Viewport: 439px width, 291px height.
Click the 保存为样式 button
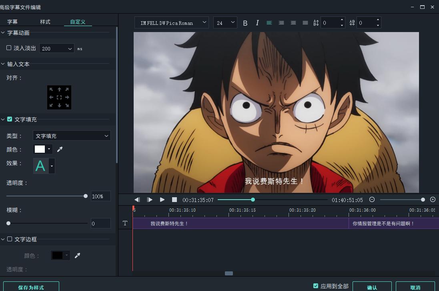click(31, 287)
